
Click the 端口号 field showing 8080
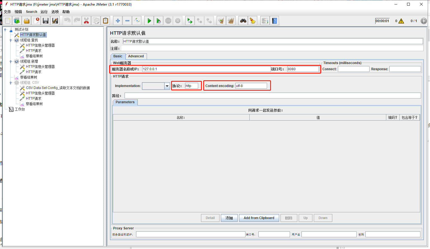303,69
